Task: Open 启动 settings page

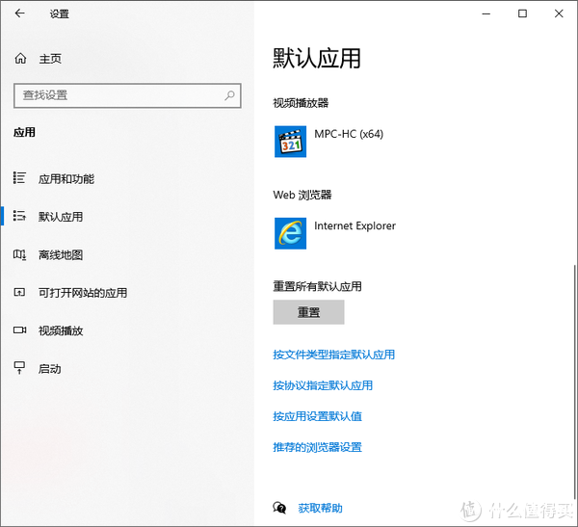Action: (49, 369)
